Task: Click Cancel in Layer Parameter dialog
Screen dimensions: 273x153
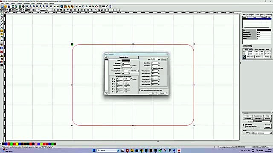Action: pos(162,93)
